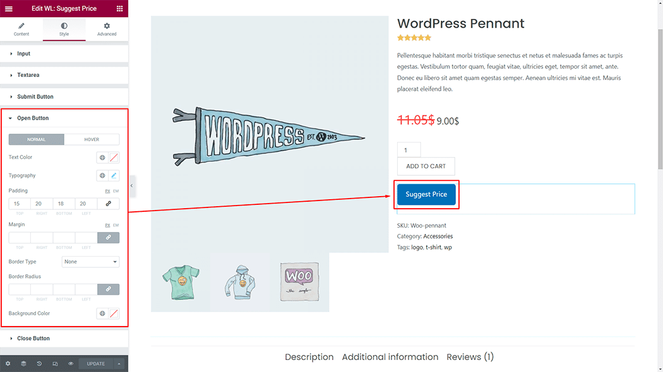The height and width of the screenshot is (372, 663).
Task: Toggle the Margin linked values icon
Action: pos(108,238)
